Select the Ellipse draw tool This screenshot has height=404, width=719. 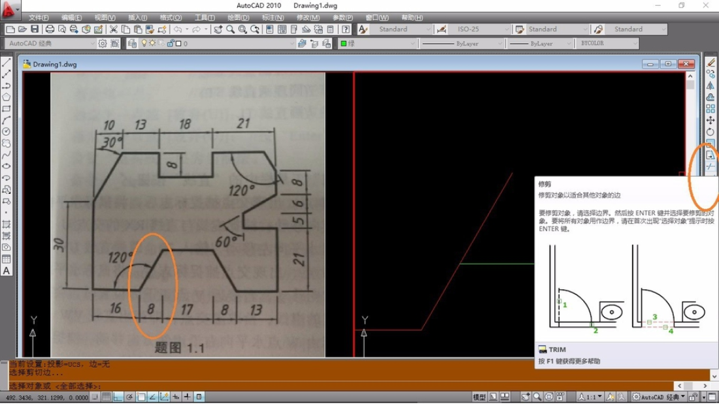[x=7, y=166]
